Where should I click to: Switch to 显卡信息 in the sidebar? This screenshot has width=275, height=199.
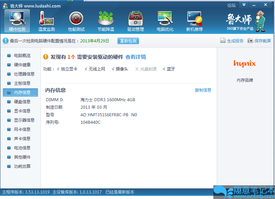point(22,111)
